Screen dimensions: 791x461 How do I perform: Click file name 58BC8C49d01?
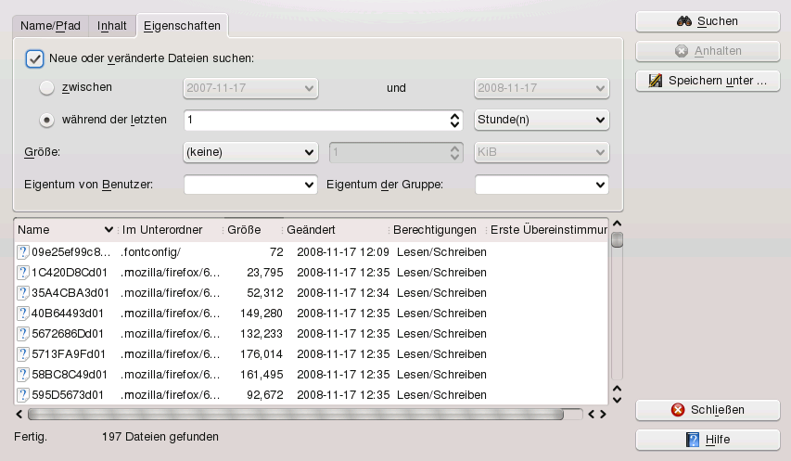tap(70, 375)
